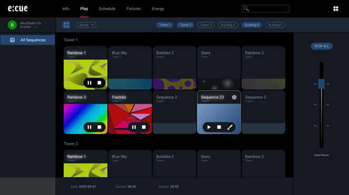Click the Tower 2 section heading
This screenshot has width=349, height=195.
71,144
